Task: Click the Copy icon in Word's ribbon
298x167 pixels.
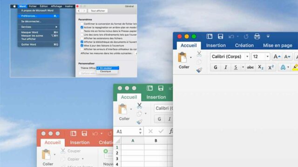Action: [x=199, y=62]
